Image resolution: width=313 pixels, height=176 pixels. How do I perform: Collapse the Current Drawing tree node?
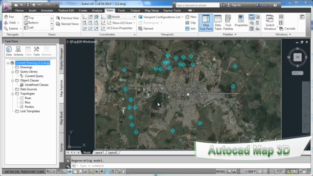point(8,63)
